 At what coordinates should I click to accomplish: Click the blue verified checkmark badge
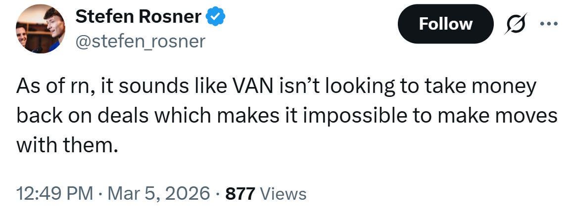click(216, 17)
